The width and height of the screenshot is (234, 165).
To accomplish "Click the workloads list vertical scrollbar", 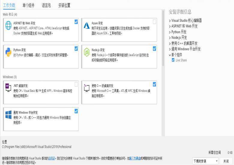I will pos(163,38).
